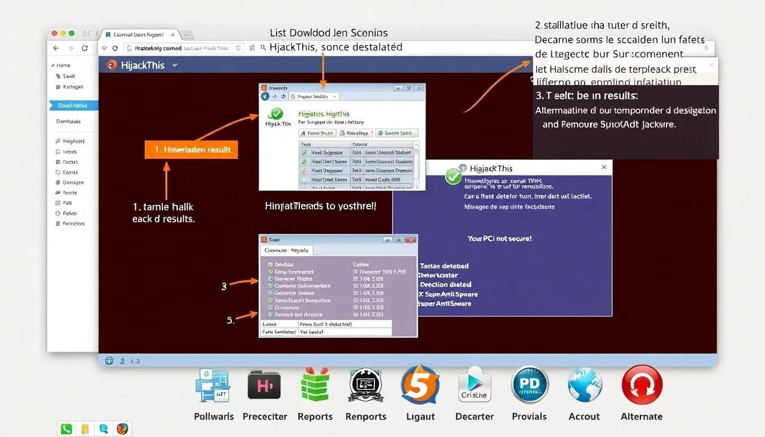765x437 pixels.
Task: Toggle the first checked row icon in the upper results table
Action: point(304,152)
